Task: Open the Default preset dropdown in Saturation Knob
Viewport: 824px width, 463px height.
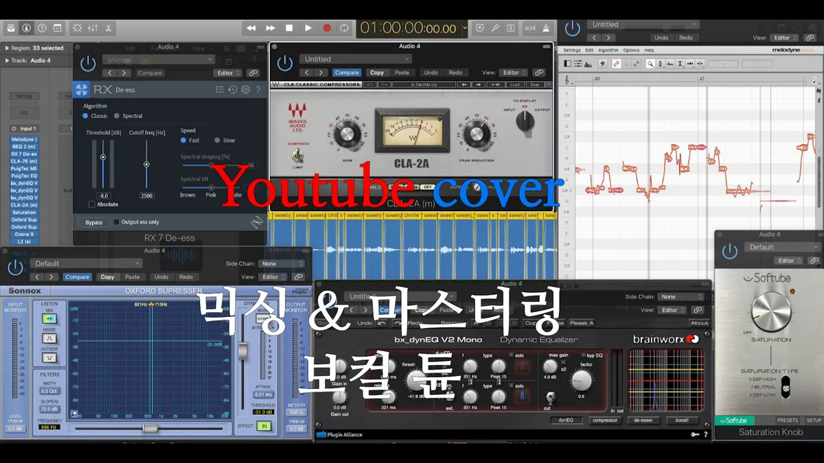Action: pyautogui.click(x=783, y=247)
